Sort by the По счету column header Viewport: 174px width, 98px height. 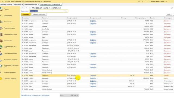click(127, 18)
